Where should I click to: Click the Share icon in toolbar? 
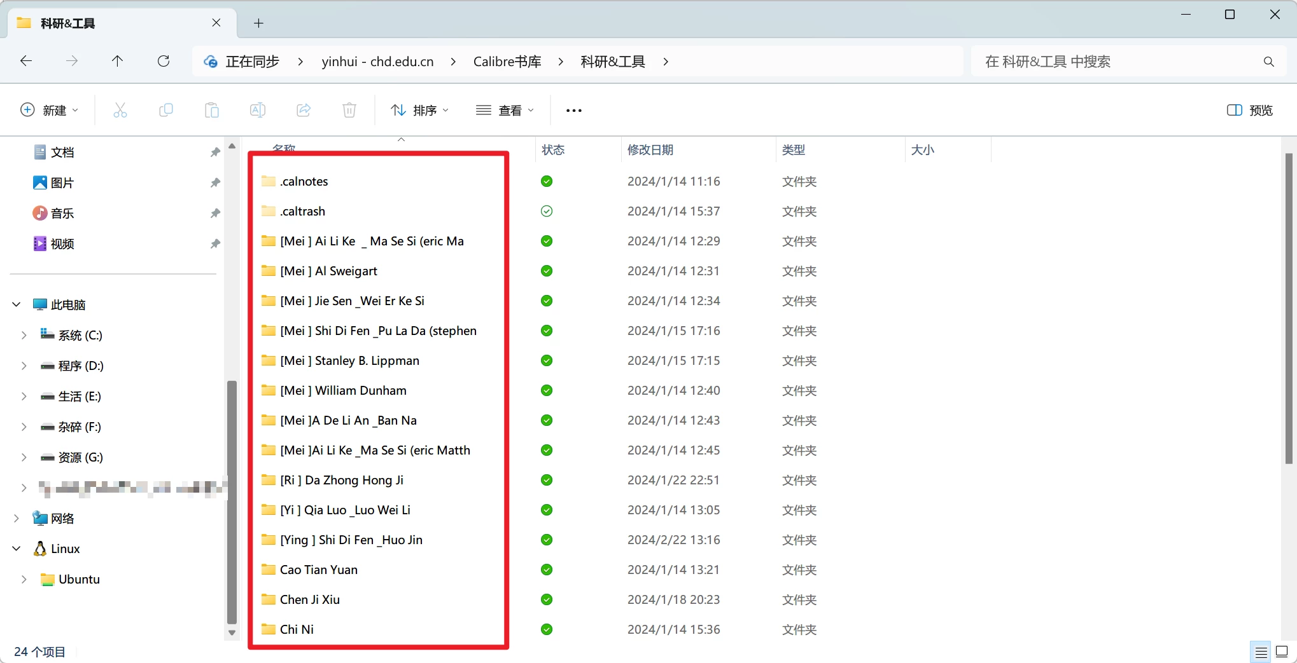[x=304, y=110]
